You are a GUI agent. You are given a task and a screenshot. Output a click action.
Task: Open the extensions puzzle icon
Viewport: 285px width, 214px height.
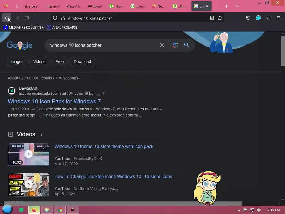click(x=268, y=18)
